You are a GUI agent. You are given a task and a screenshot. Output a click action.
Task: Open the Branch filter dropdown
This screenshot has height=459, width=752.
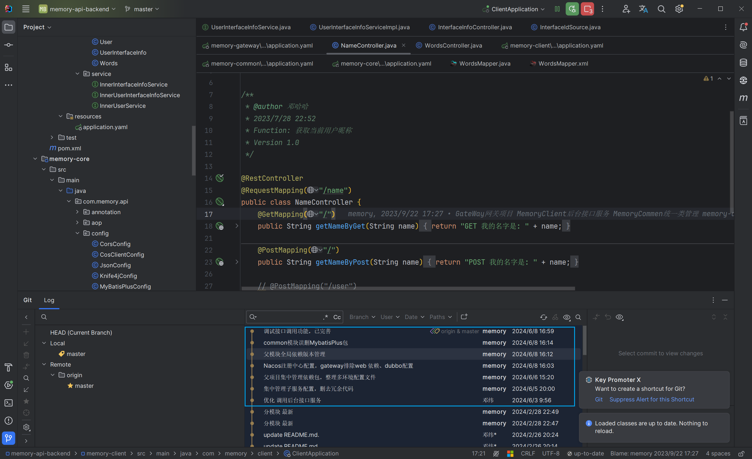[362, 317]
